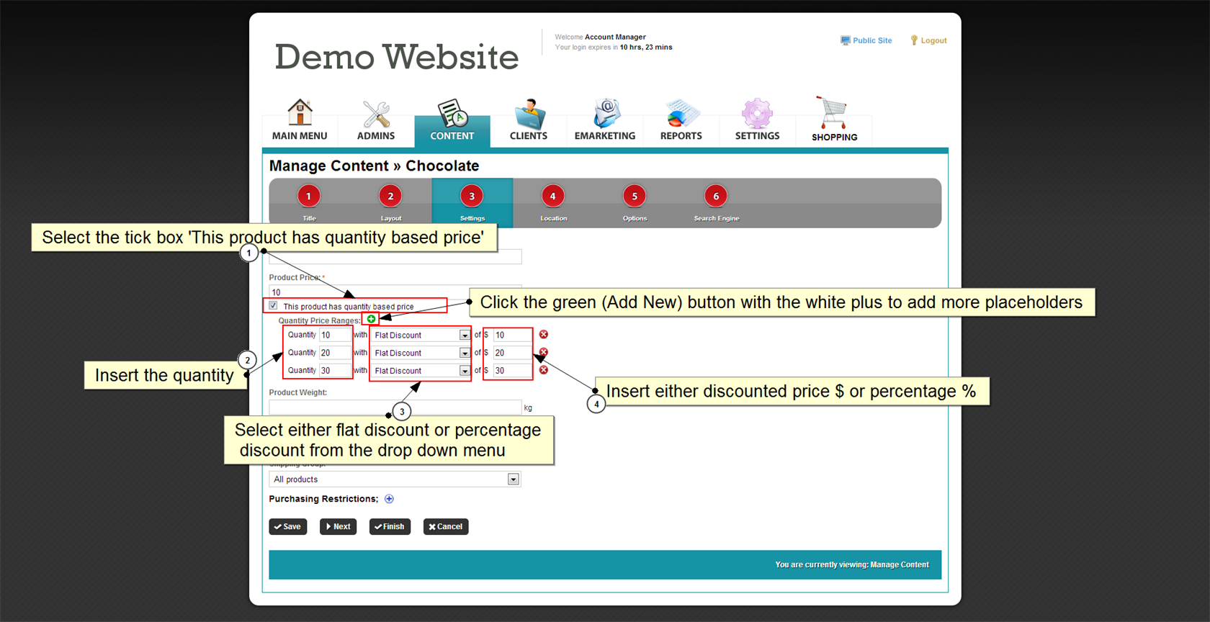This screenshot has height=622, width=1210.
Task: Remove the quantity 10 price range row
Action: click(x=544, y=335)
